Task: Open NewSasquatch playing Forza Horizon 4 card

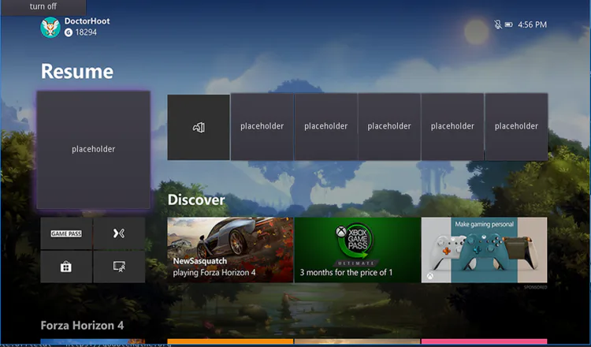Action: [x=230, y=250]
